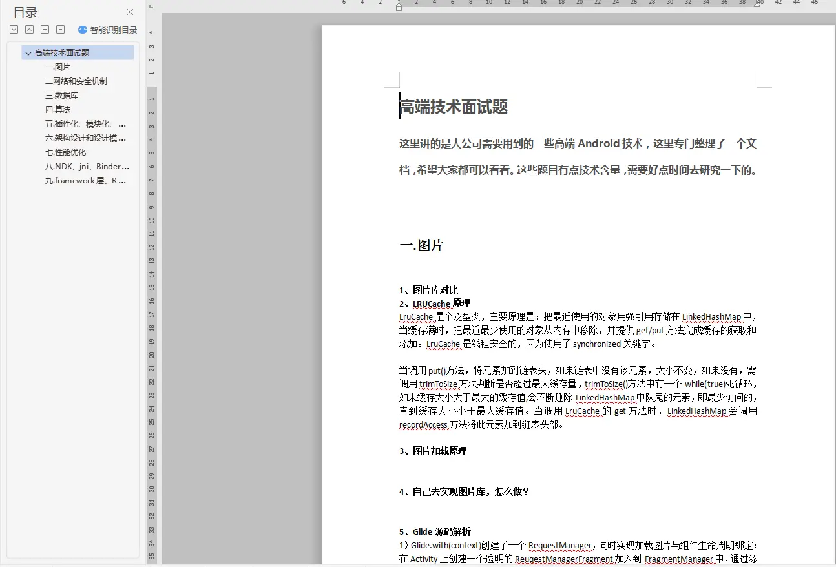Image resolution: width=836 pixels, height=567 pixels.
Task: Go to outline entry 四.算法
Action: tap(57, 110)
